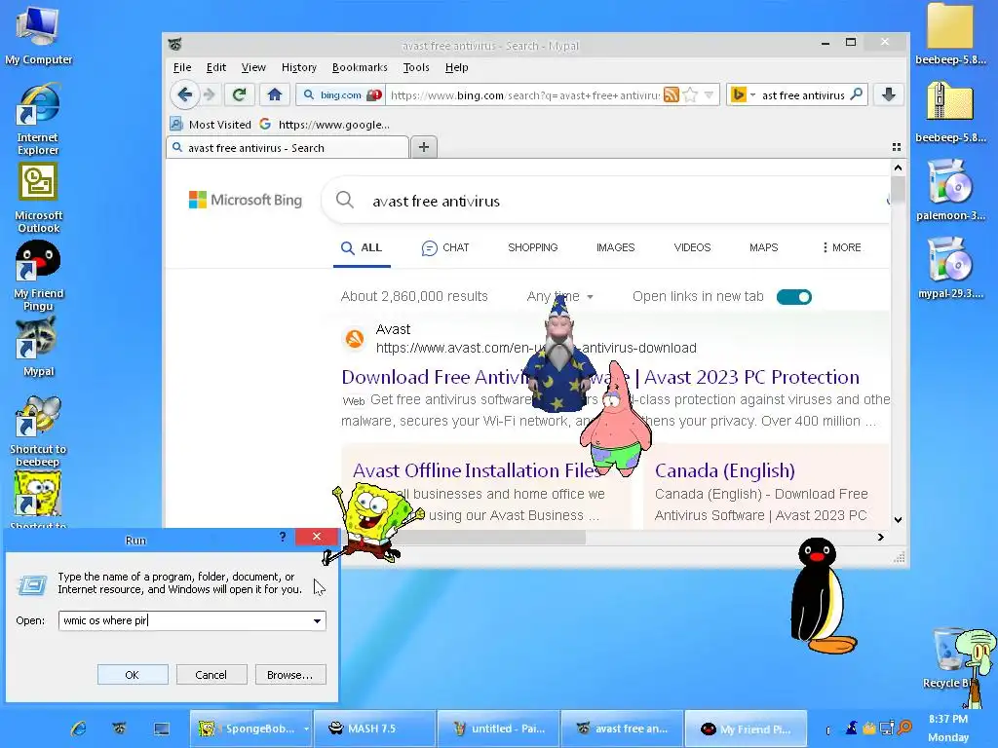Open Avast Offline Installation Files link

(x=476, y=470)
